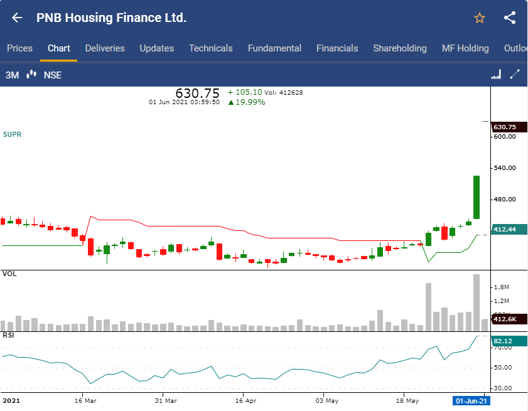
Task: View the MF Holding tab
Action: tap(465, 48)
